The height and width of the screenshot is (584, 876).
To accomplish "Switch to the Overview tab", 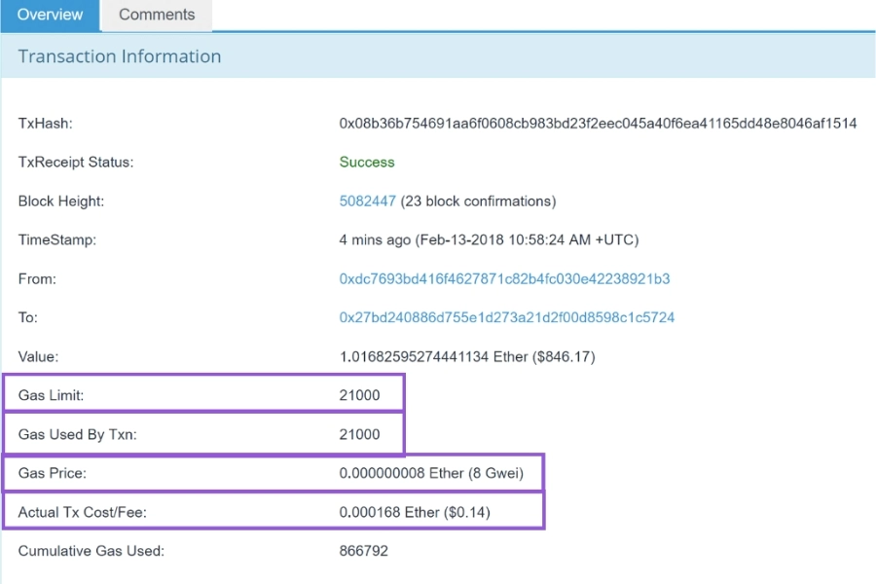I will (x=51, y=15).
